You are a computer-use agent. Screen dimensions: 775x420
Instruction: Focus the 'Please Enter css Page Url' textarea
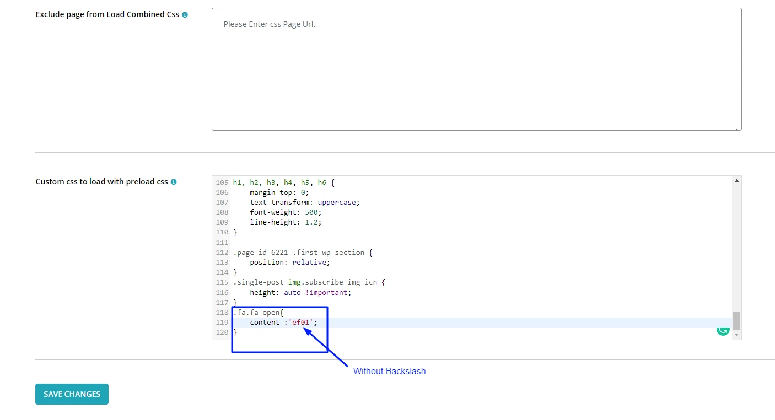click(x=476, y=69)
